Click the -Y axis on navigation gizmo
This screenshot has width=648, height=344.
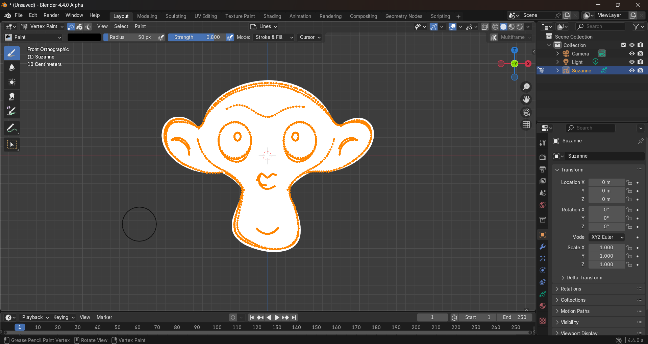(x=515, y=64)
